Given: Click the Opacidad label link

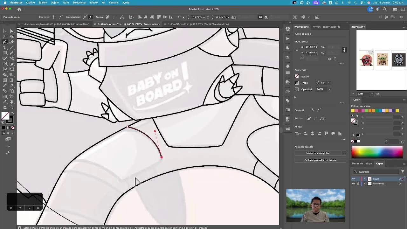Looking at the screenshot, I should coord(307,89).
